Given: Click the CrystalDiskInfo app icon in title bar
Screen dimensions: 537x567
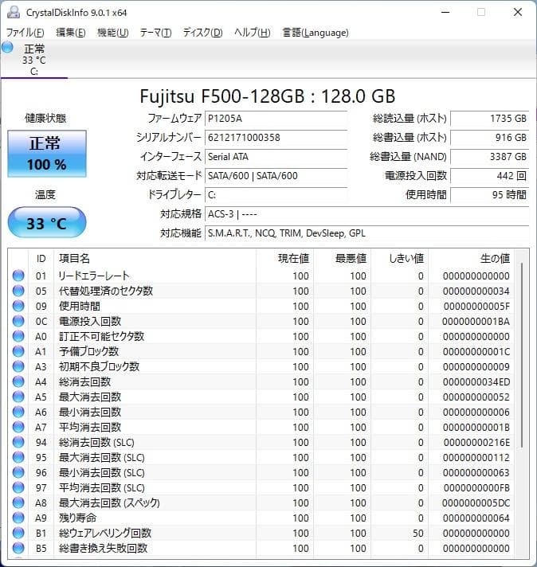Looking at the screenshot, I should point(14,12).
